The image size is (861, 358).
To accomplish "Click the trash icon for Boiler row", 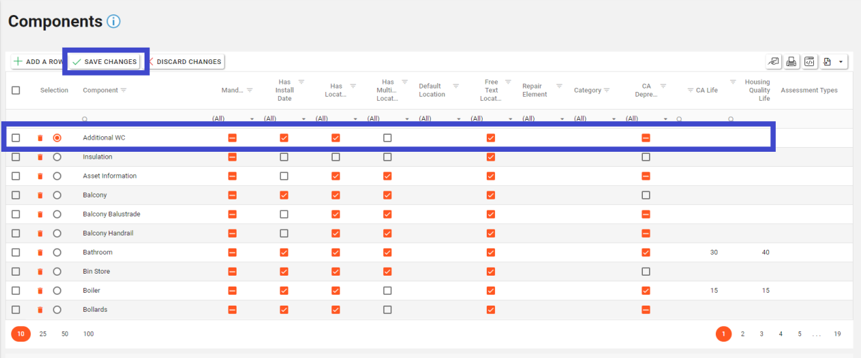I will tap(40, 291).
